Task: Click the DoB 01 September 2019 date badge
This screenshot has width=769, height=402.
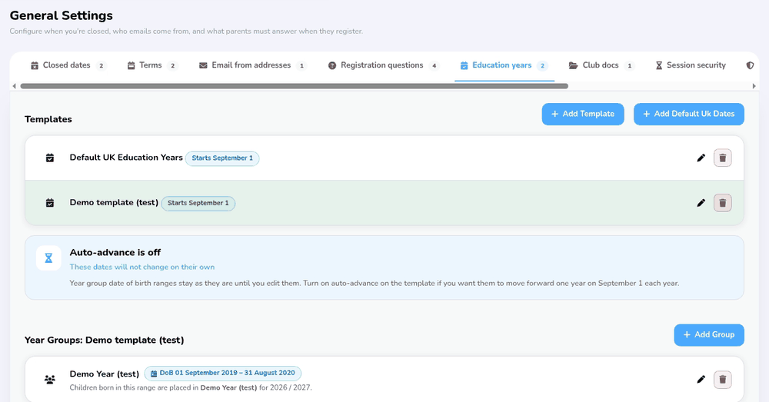Action: [x=223, y=374]
